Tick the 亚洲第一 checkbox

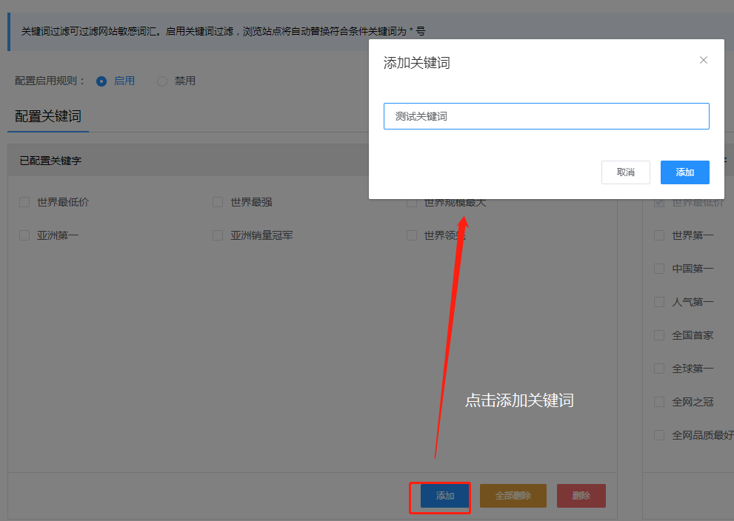tap(24, 235)
